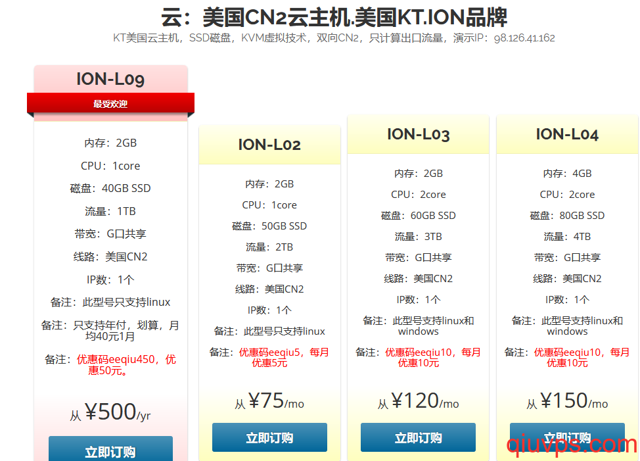Click 流量: 1TB in ION-L09
Screen dimensions: 640x461
[110, 211]
